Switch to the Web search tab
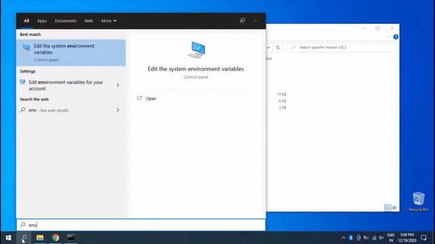This screenshot has width=435, height=244. pyautogui.click(x=89, y=21)
